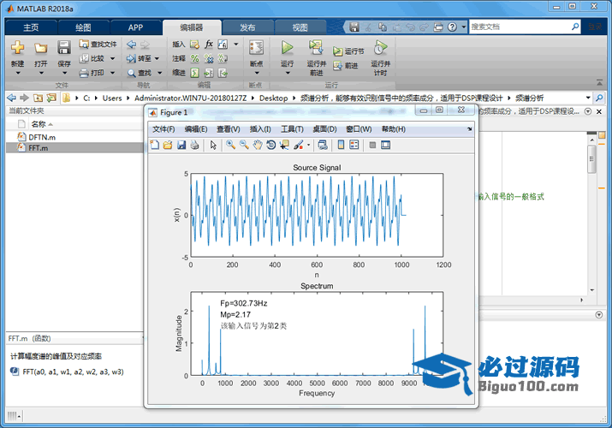Switch to the 主页 (Home) ribbon tab
Viewport: 612px width, 428px height.
[x=31, y=27]
